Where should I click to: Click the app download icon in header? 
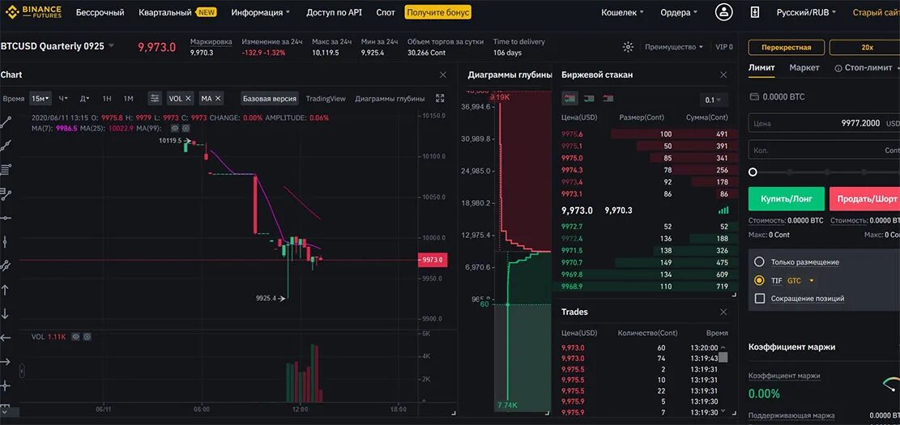click(x=755, y=12)
